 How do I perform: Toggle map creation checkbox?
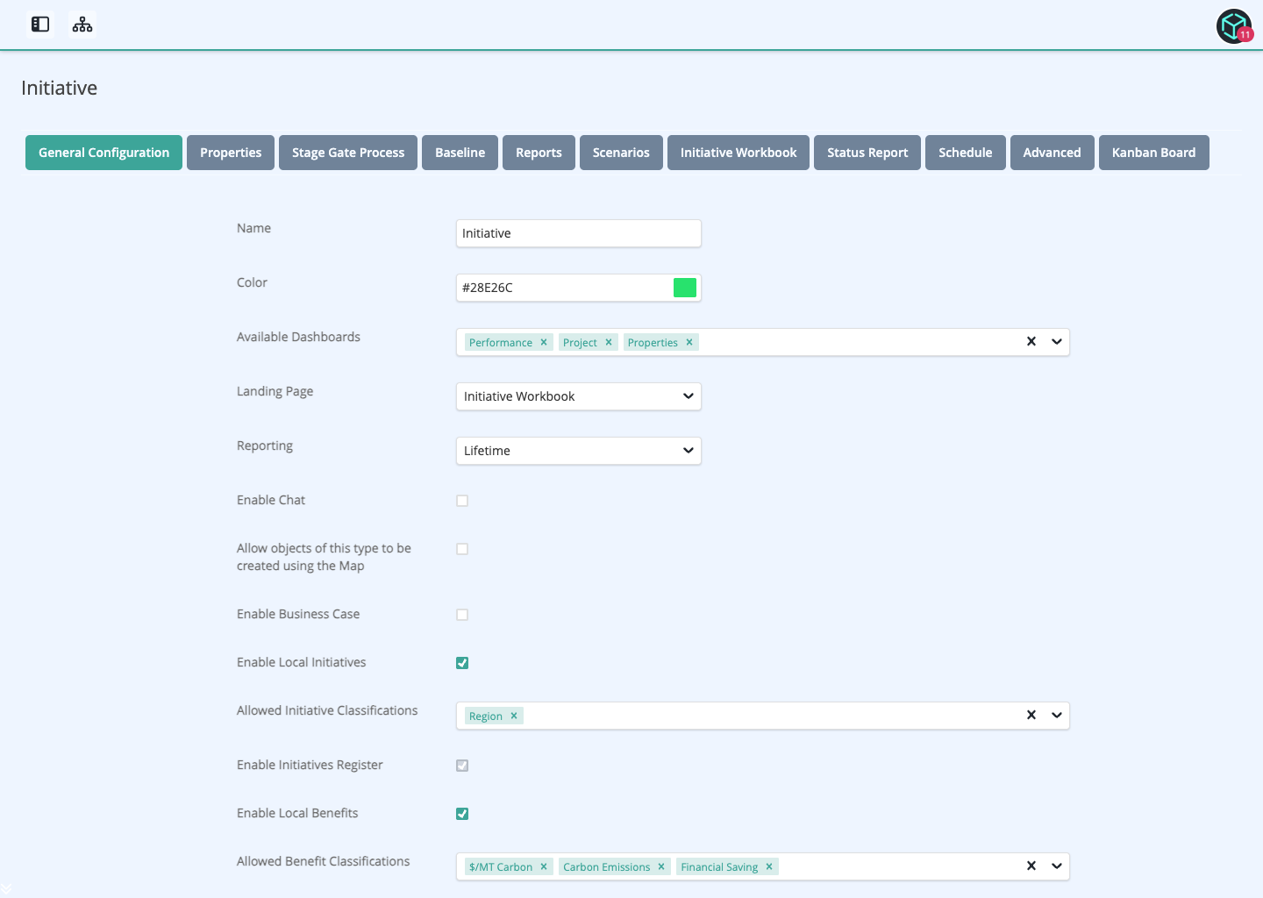pyautogui.click(x=462, y=549)
